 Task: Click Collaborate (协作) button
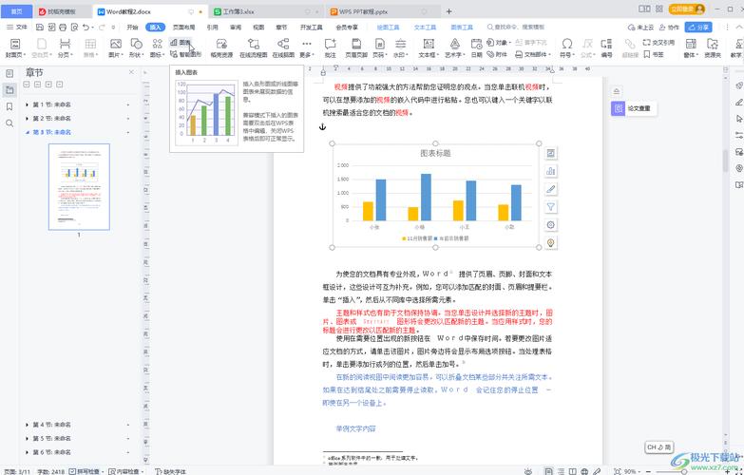point(669,28)
